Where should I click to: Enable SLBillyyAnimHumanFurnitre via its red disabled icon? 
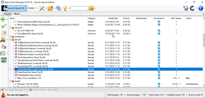pos(16,42)
